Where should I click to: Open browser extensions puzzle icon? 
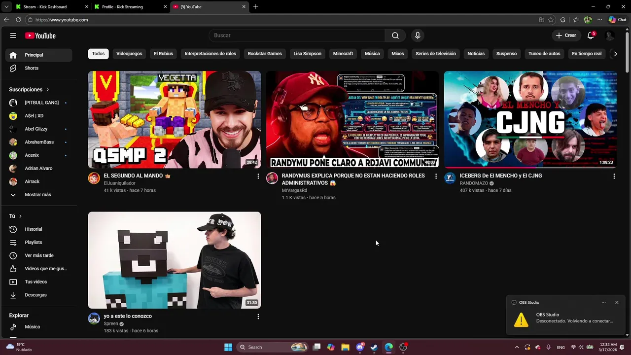563,20
